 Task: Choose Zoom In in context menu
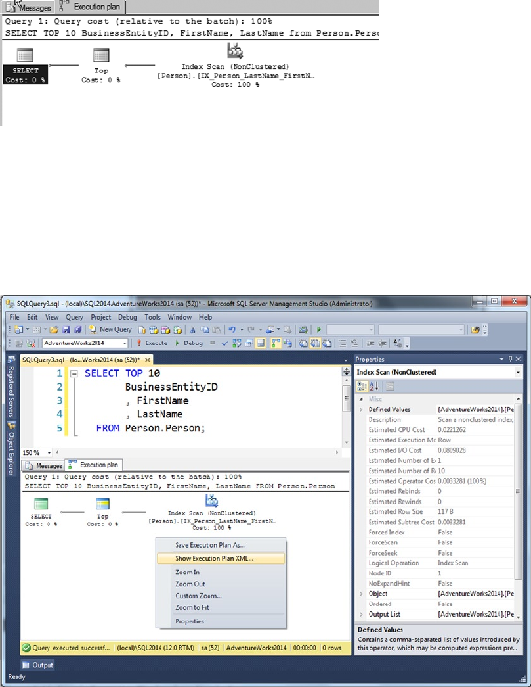click(x=221, y=572)
